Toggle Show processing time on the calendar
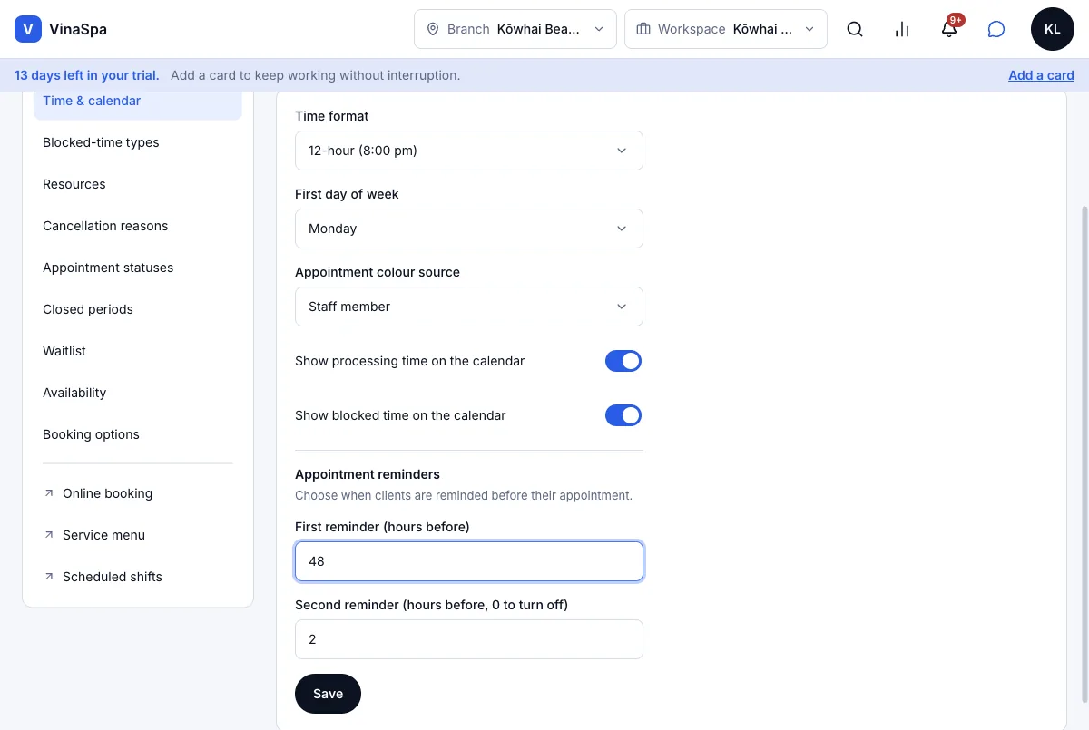The height and width of the screenshot is (730, 1089). 623,361
